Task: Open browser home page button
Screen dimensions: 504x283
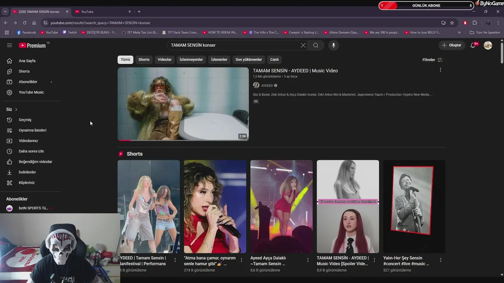Action: tap(34, 23)
